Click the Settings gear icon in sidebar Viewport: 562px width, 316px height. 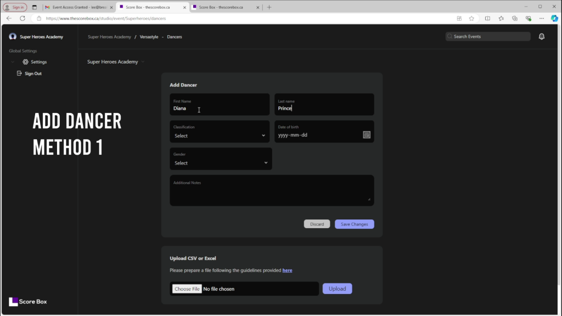click(25, 62)
